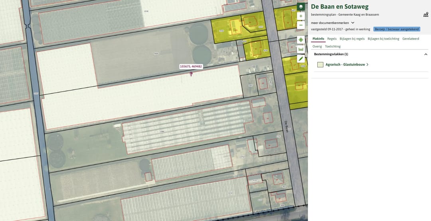Screen dimensions: 431x221
Task: Open the Agrarisch - Glastuinbouw link
Action: [345, 65]
